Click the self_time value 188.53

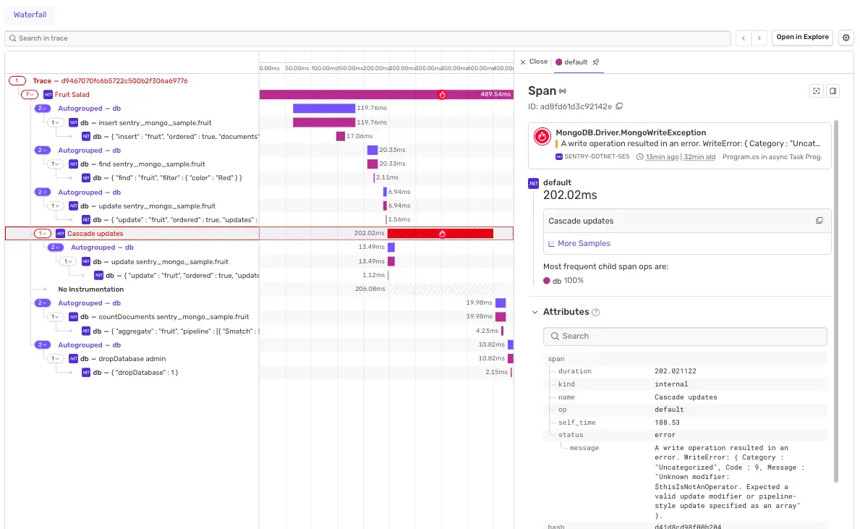click(x=667, y=423)
